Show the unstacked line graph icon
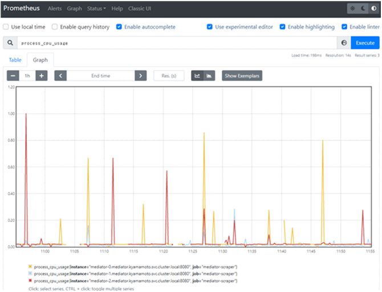The width and height of the screenshot is (382, 292). click(x=197, y=76)
